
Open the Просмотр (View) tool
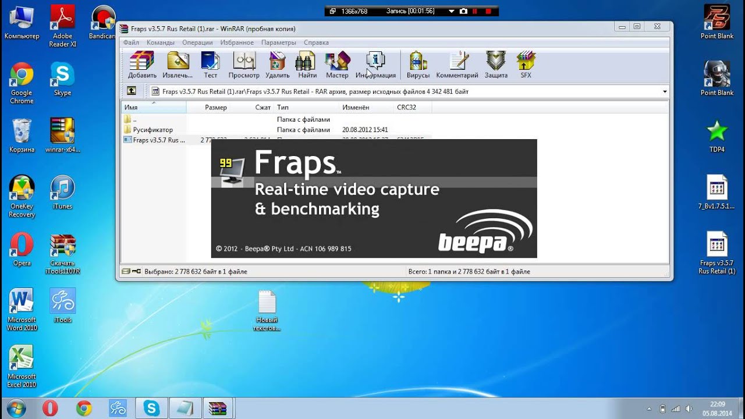244,65
